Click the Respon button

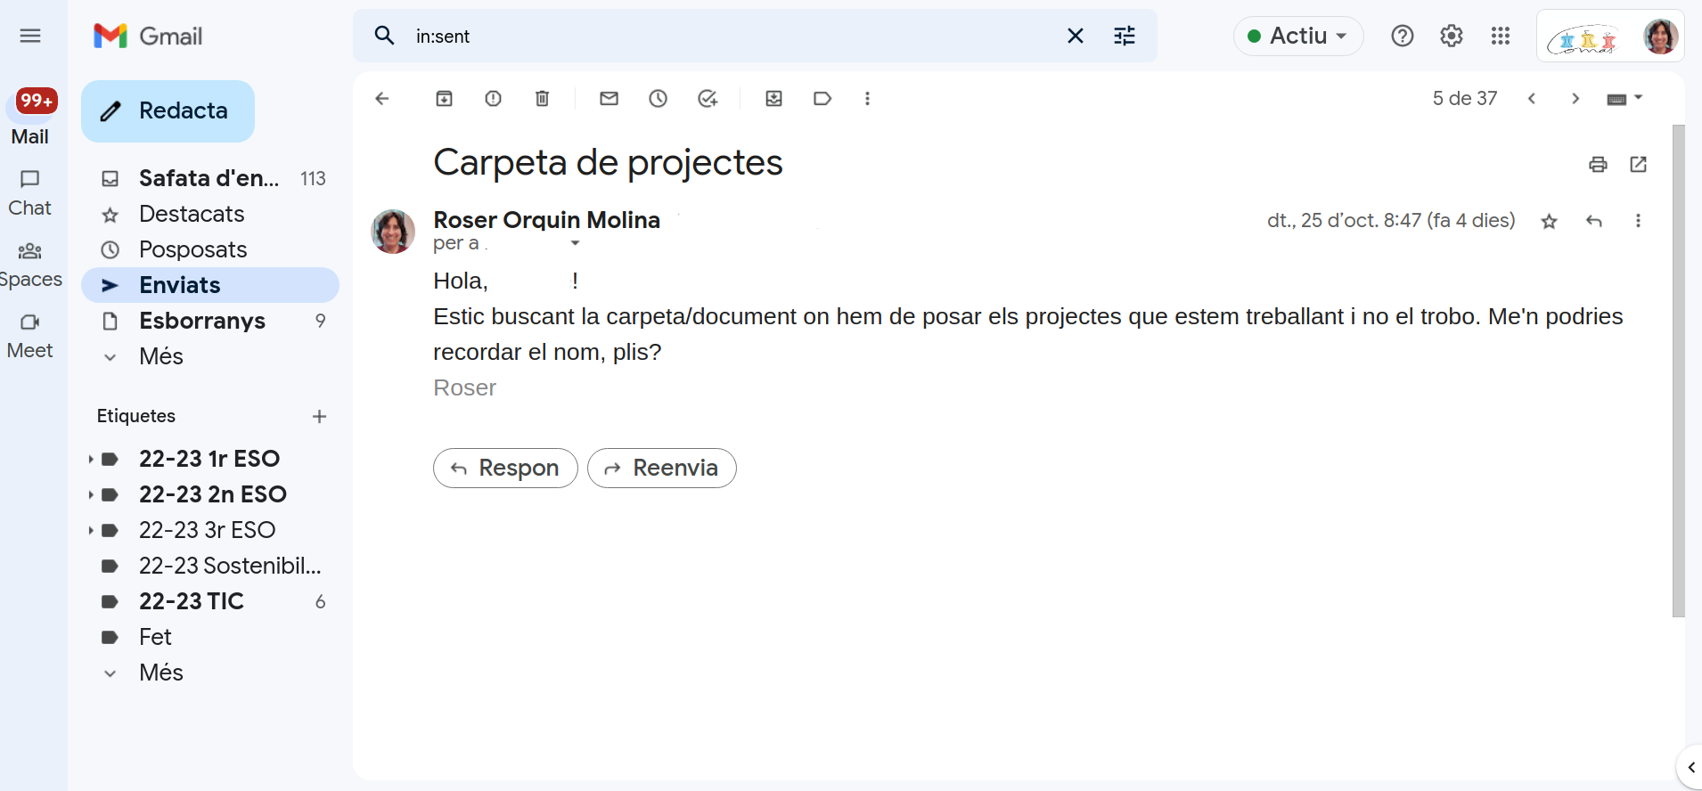click(x=505, y=468)
